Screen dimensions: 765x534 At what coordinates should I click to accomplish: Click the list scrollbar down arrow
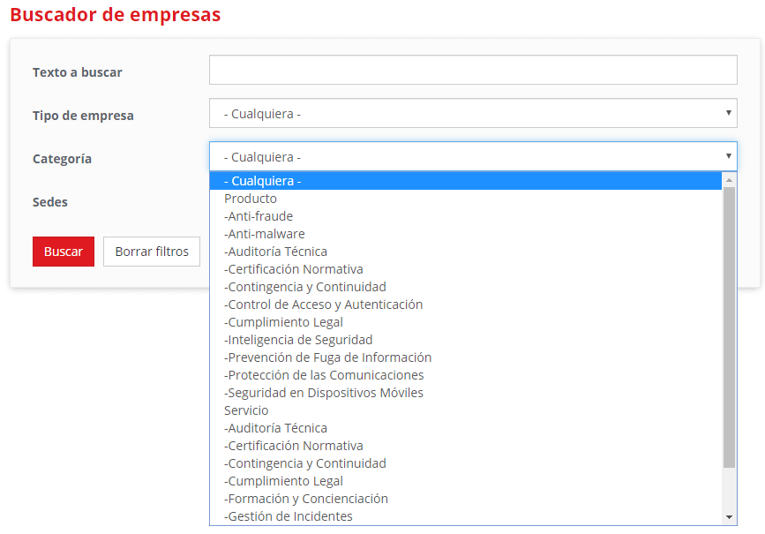pos(729,517)
